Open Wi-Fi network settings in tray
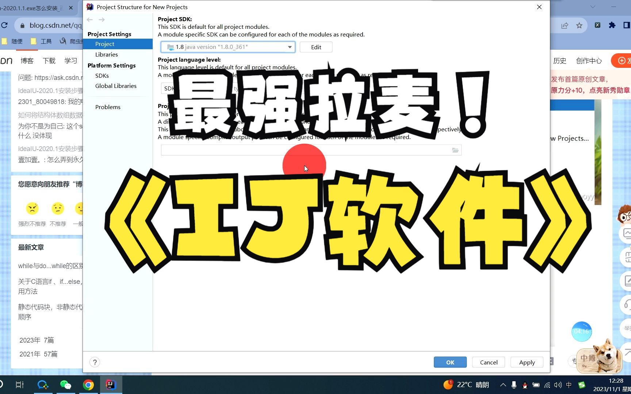 pyautogui.click(x=547, y=385)
